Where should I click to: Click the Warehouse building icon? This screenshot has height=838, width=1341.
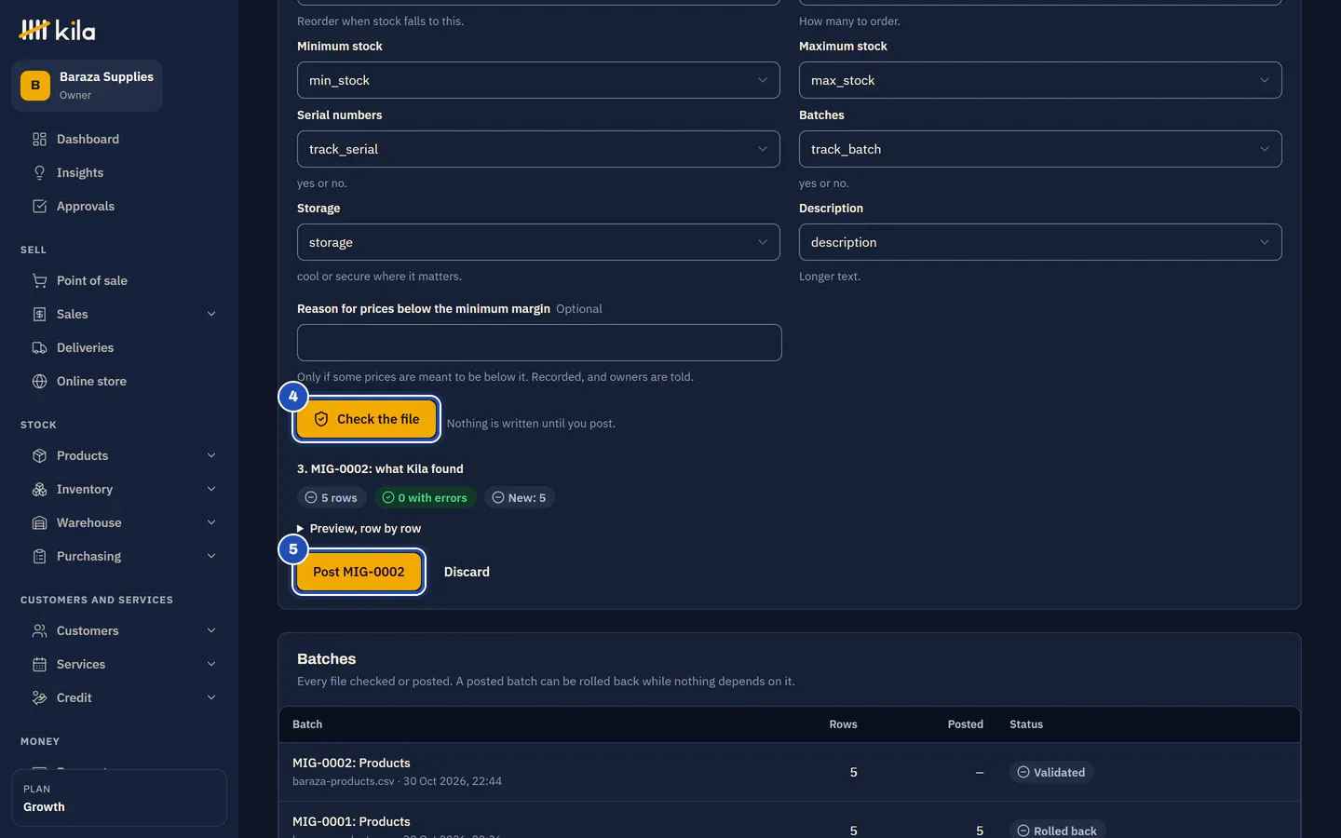pos(39,522)
